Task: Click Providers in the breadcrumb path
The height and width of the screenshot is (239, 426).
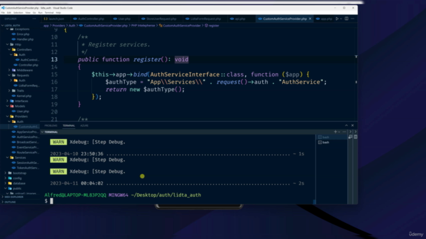Action: coord(59,25)
